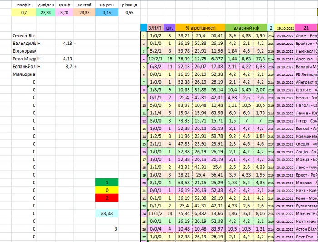
Task: Click the green cell containing 1
Action: pyautogui.click(x=107, y=183)
